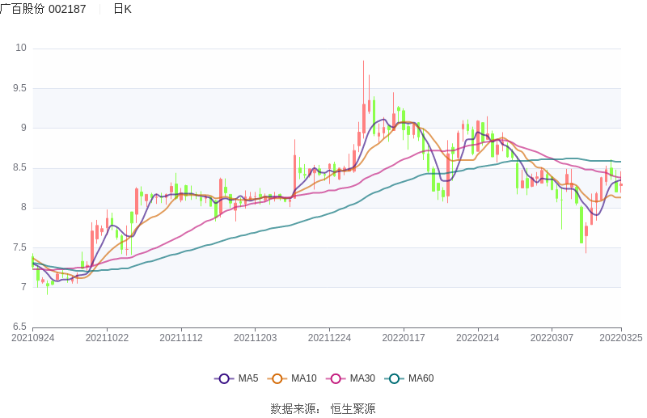
Task: Click the 20220325 end date label
Action: click(620, 338)
